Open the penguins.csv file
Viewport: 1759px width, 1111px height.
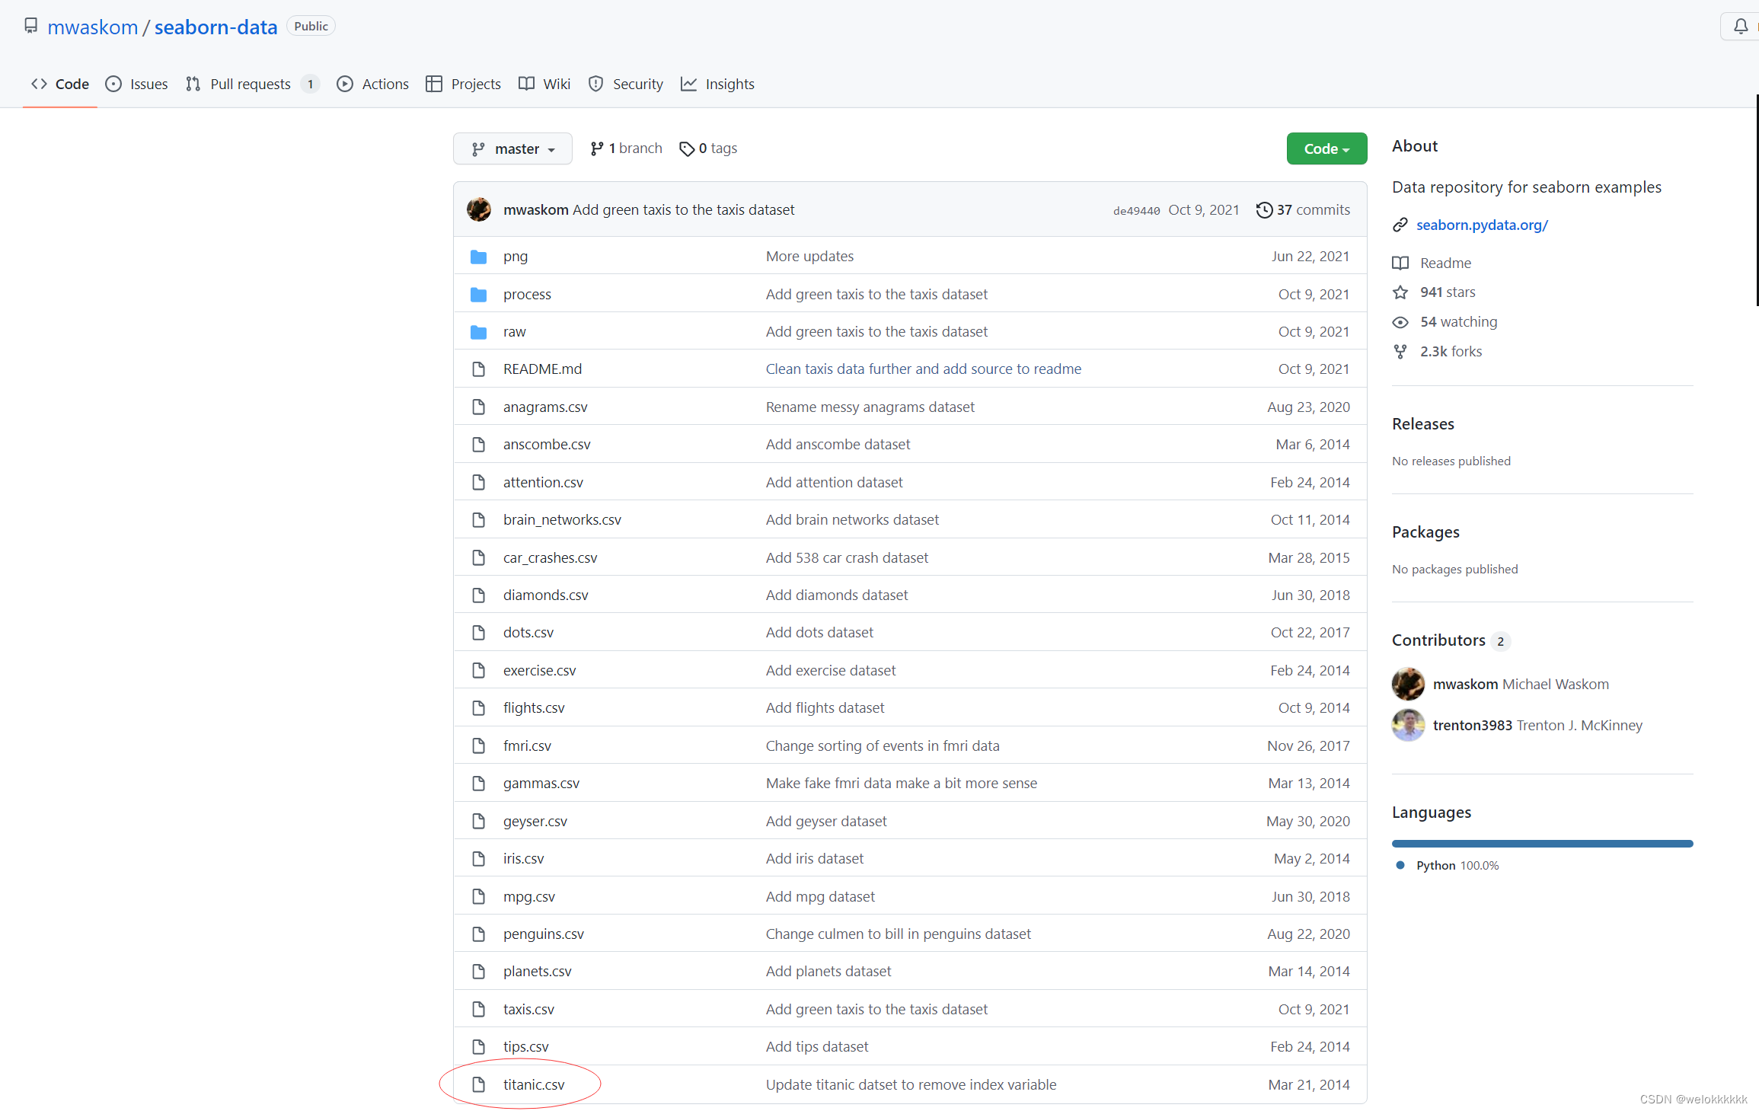[543, 934]
